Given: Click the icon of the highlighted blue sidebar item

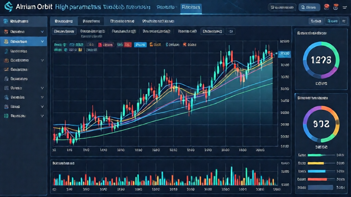Looking at the screenshot, I should tap(6, 41).
